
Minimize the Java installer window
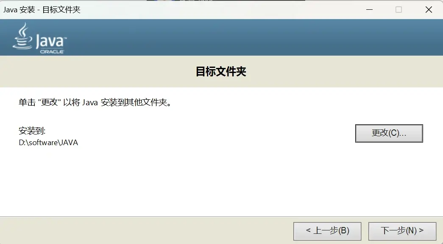tap(369, 10)
